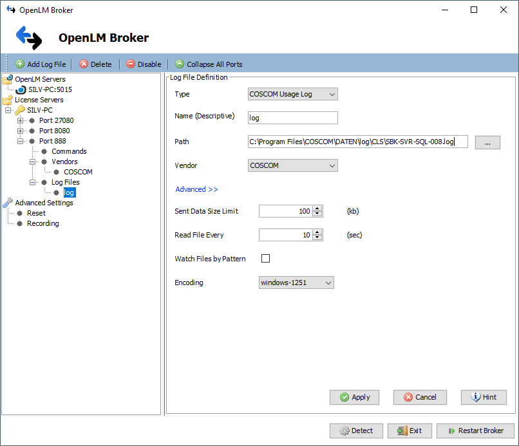Click the key icon beside SILV-PC
The height and width of the screenshot is (446, 519).
tap(20, 110)
